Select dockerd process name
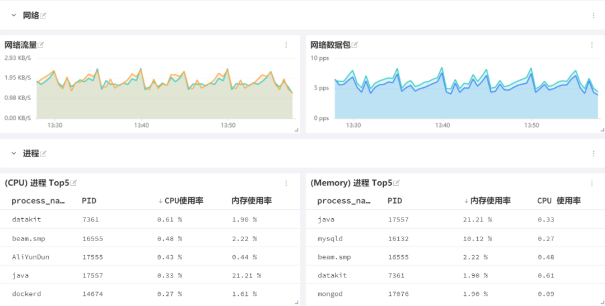Viewport: 605px width, 306px height. tap(26, 294)
